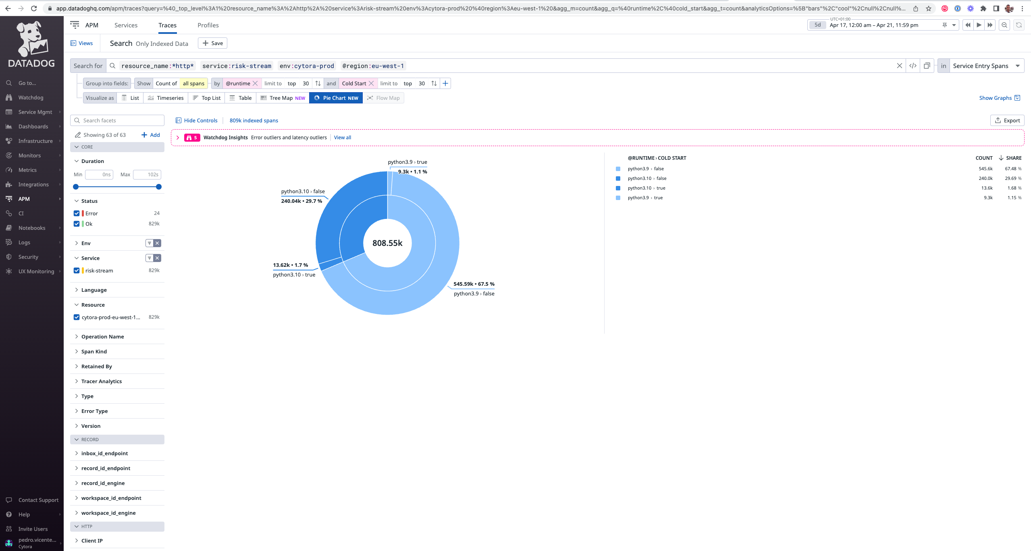1031x551 pixels.
Task: Expand the Operation Name facet
Action: (77, 336)
